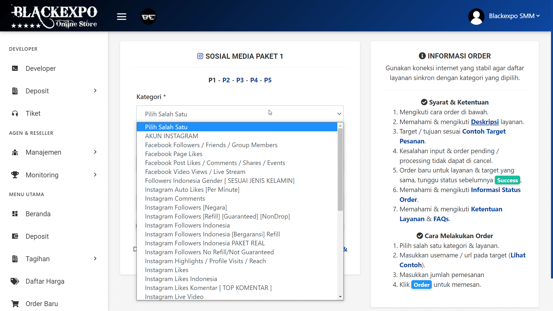Open the Blackexpo SMM account dropdown
This screenshot has width=553, height=311.
coord(514,16)
